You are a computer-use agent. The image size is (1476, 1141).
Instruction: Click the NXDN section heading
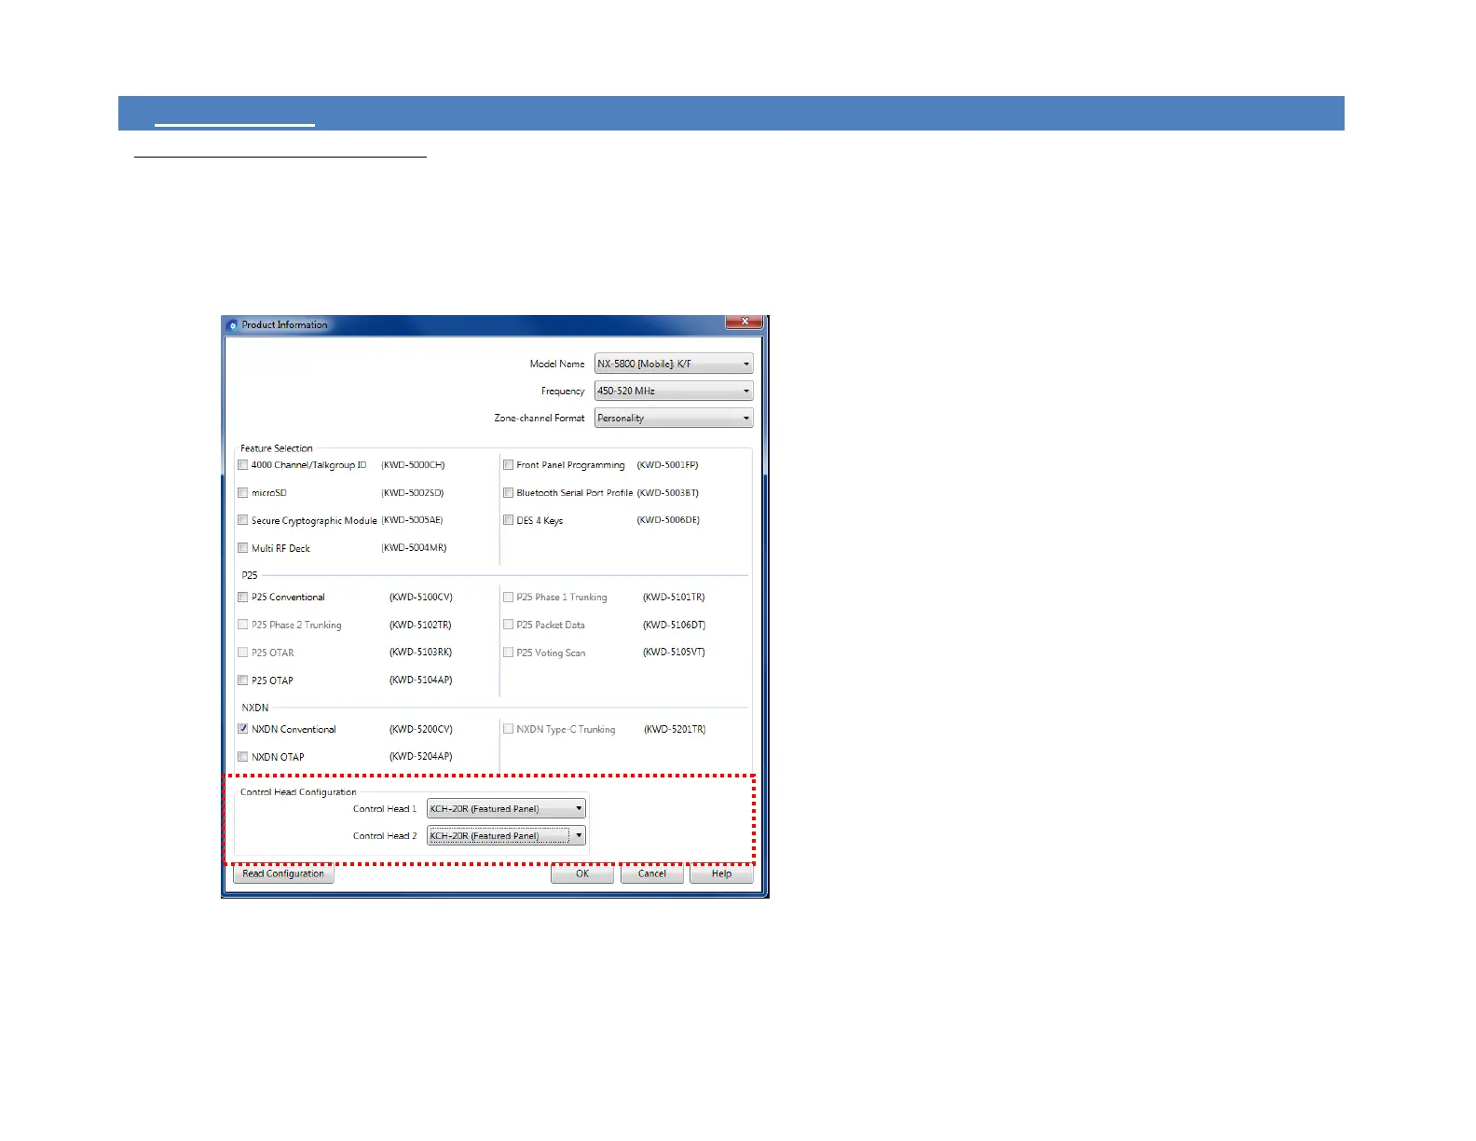pos(255,708)
